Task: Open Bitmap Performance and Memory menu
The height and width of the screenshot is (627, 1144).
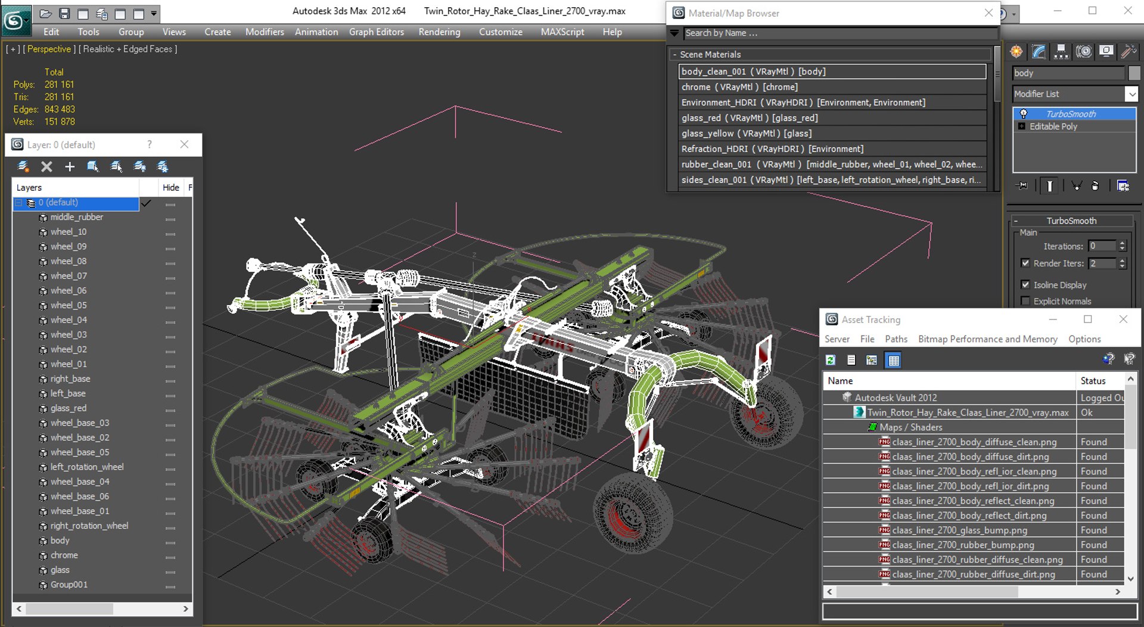Action: click(988, 339)
